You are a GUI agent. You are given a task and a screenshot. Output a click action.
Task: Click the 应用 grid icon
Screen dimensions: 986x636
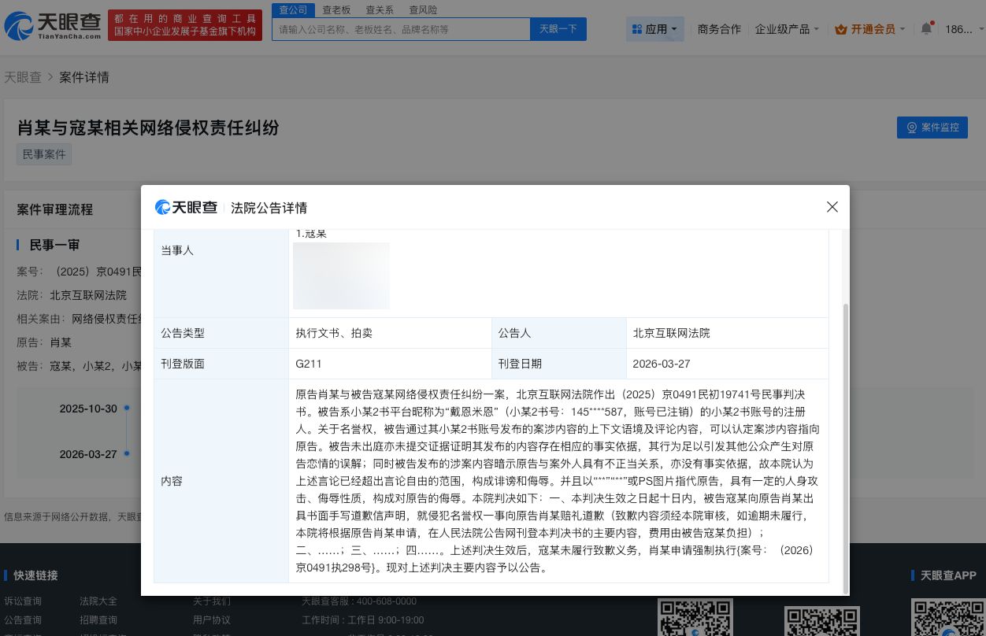coord(638,28)
